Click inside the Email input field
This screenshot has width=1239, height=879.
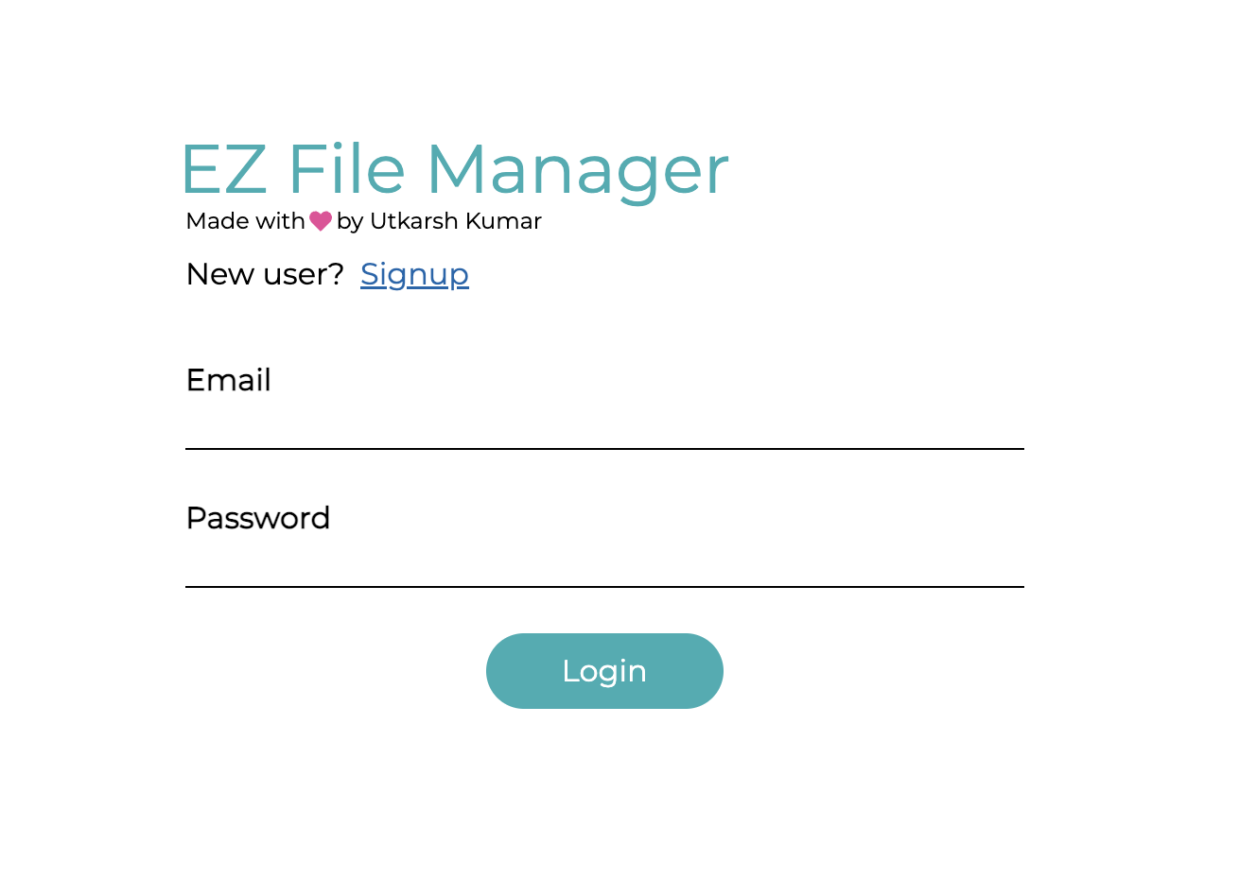[604, 425]
